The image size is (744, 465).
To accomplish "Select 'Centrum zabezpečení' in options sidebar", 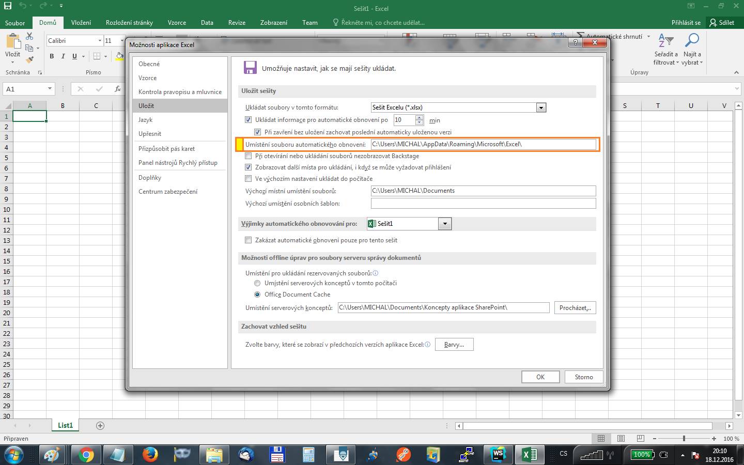I will pos(180,192).
